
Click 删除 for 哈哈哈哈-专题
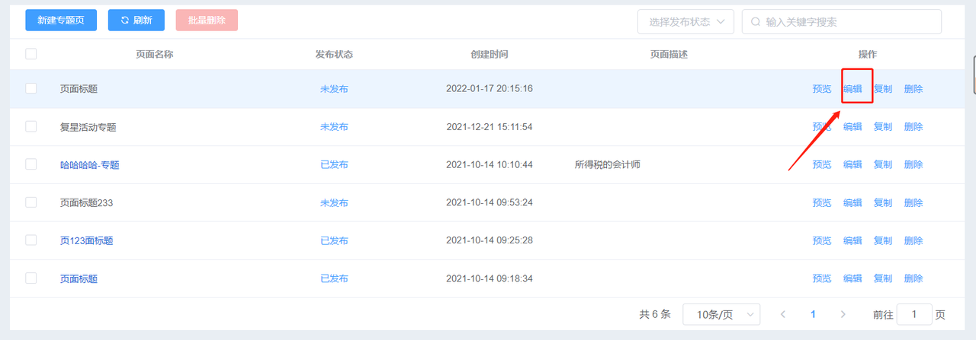point(913,165)
